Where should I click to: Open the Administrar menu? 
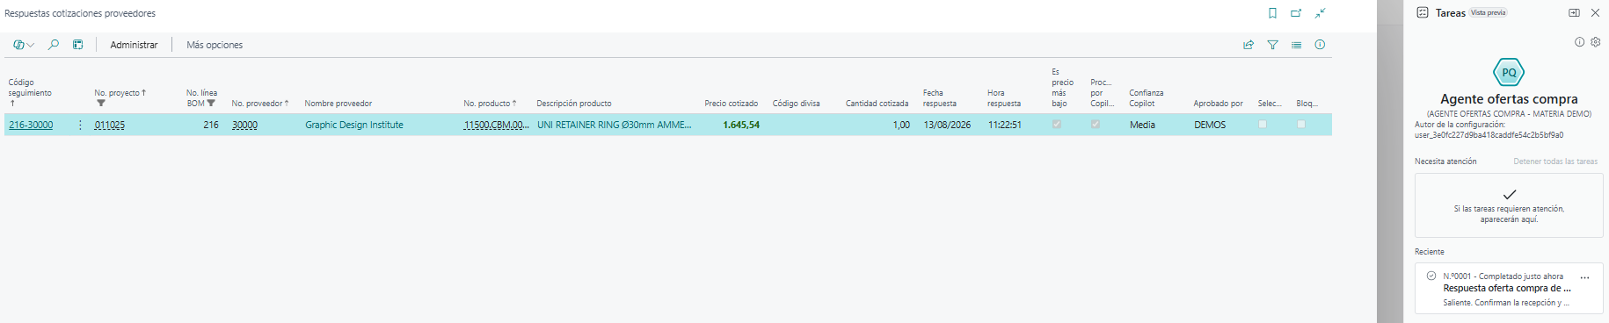tap(134, 45)
